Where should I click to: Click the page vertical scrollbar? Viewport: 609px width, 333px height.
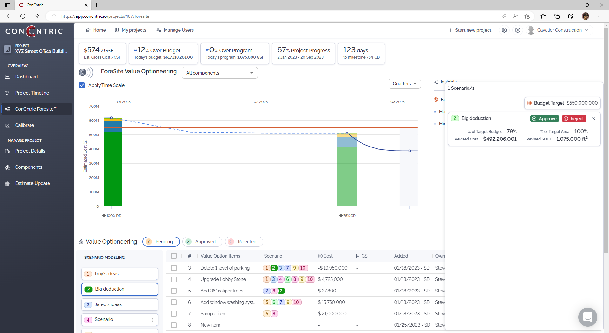click(x=606, y=140)
